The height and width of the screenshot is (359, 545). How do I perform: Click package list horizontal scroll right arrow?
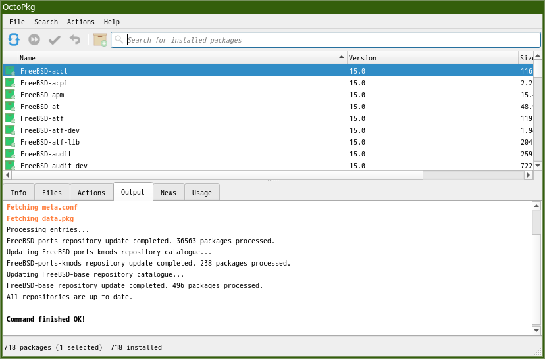(x=529, y=175)
